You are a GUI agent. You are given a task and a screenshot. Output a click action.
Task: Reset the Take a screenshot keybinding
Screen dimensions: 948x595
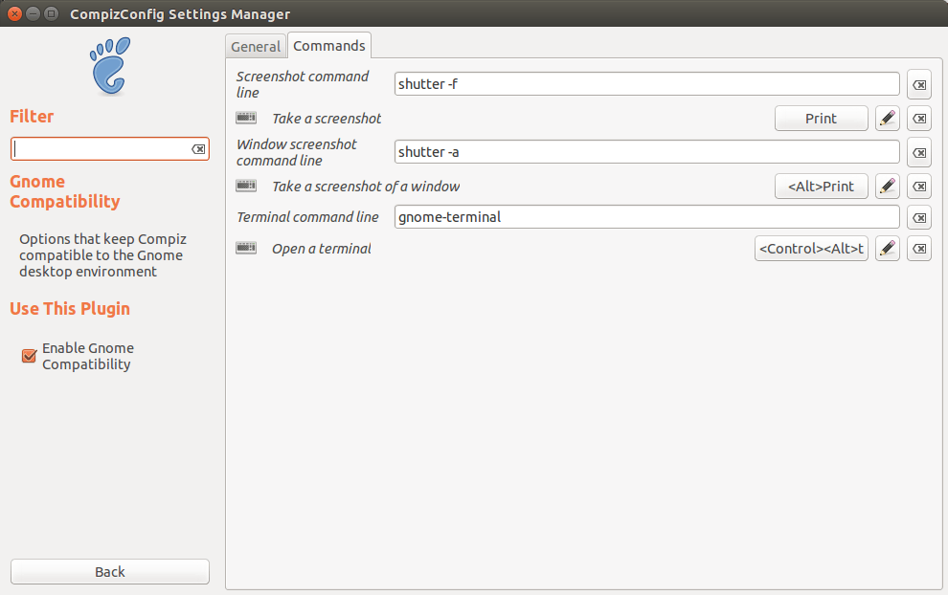918,119
